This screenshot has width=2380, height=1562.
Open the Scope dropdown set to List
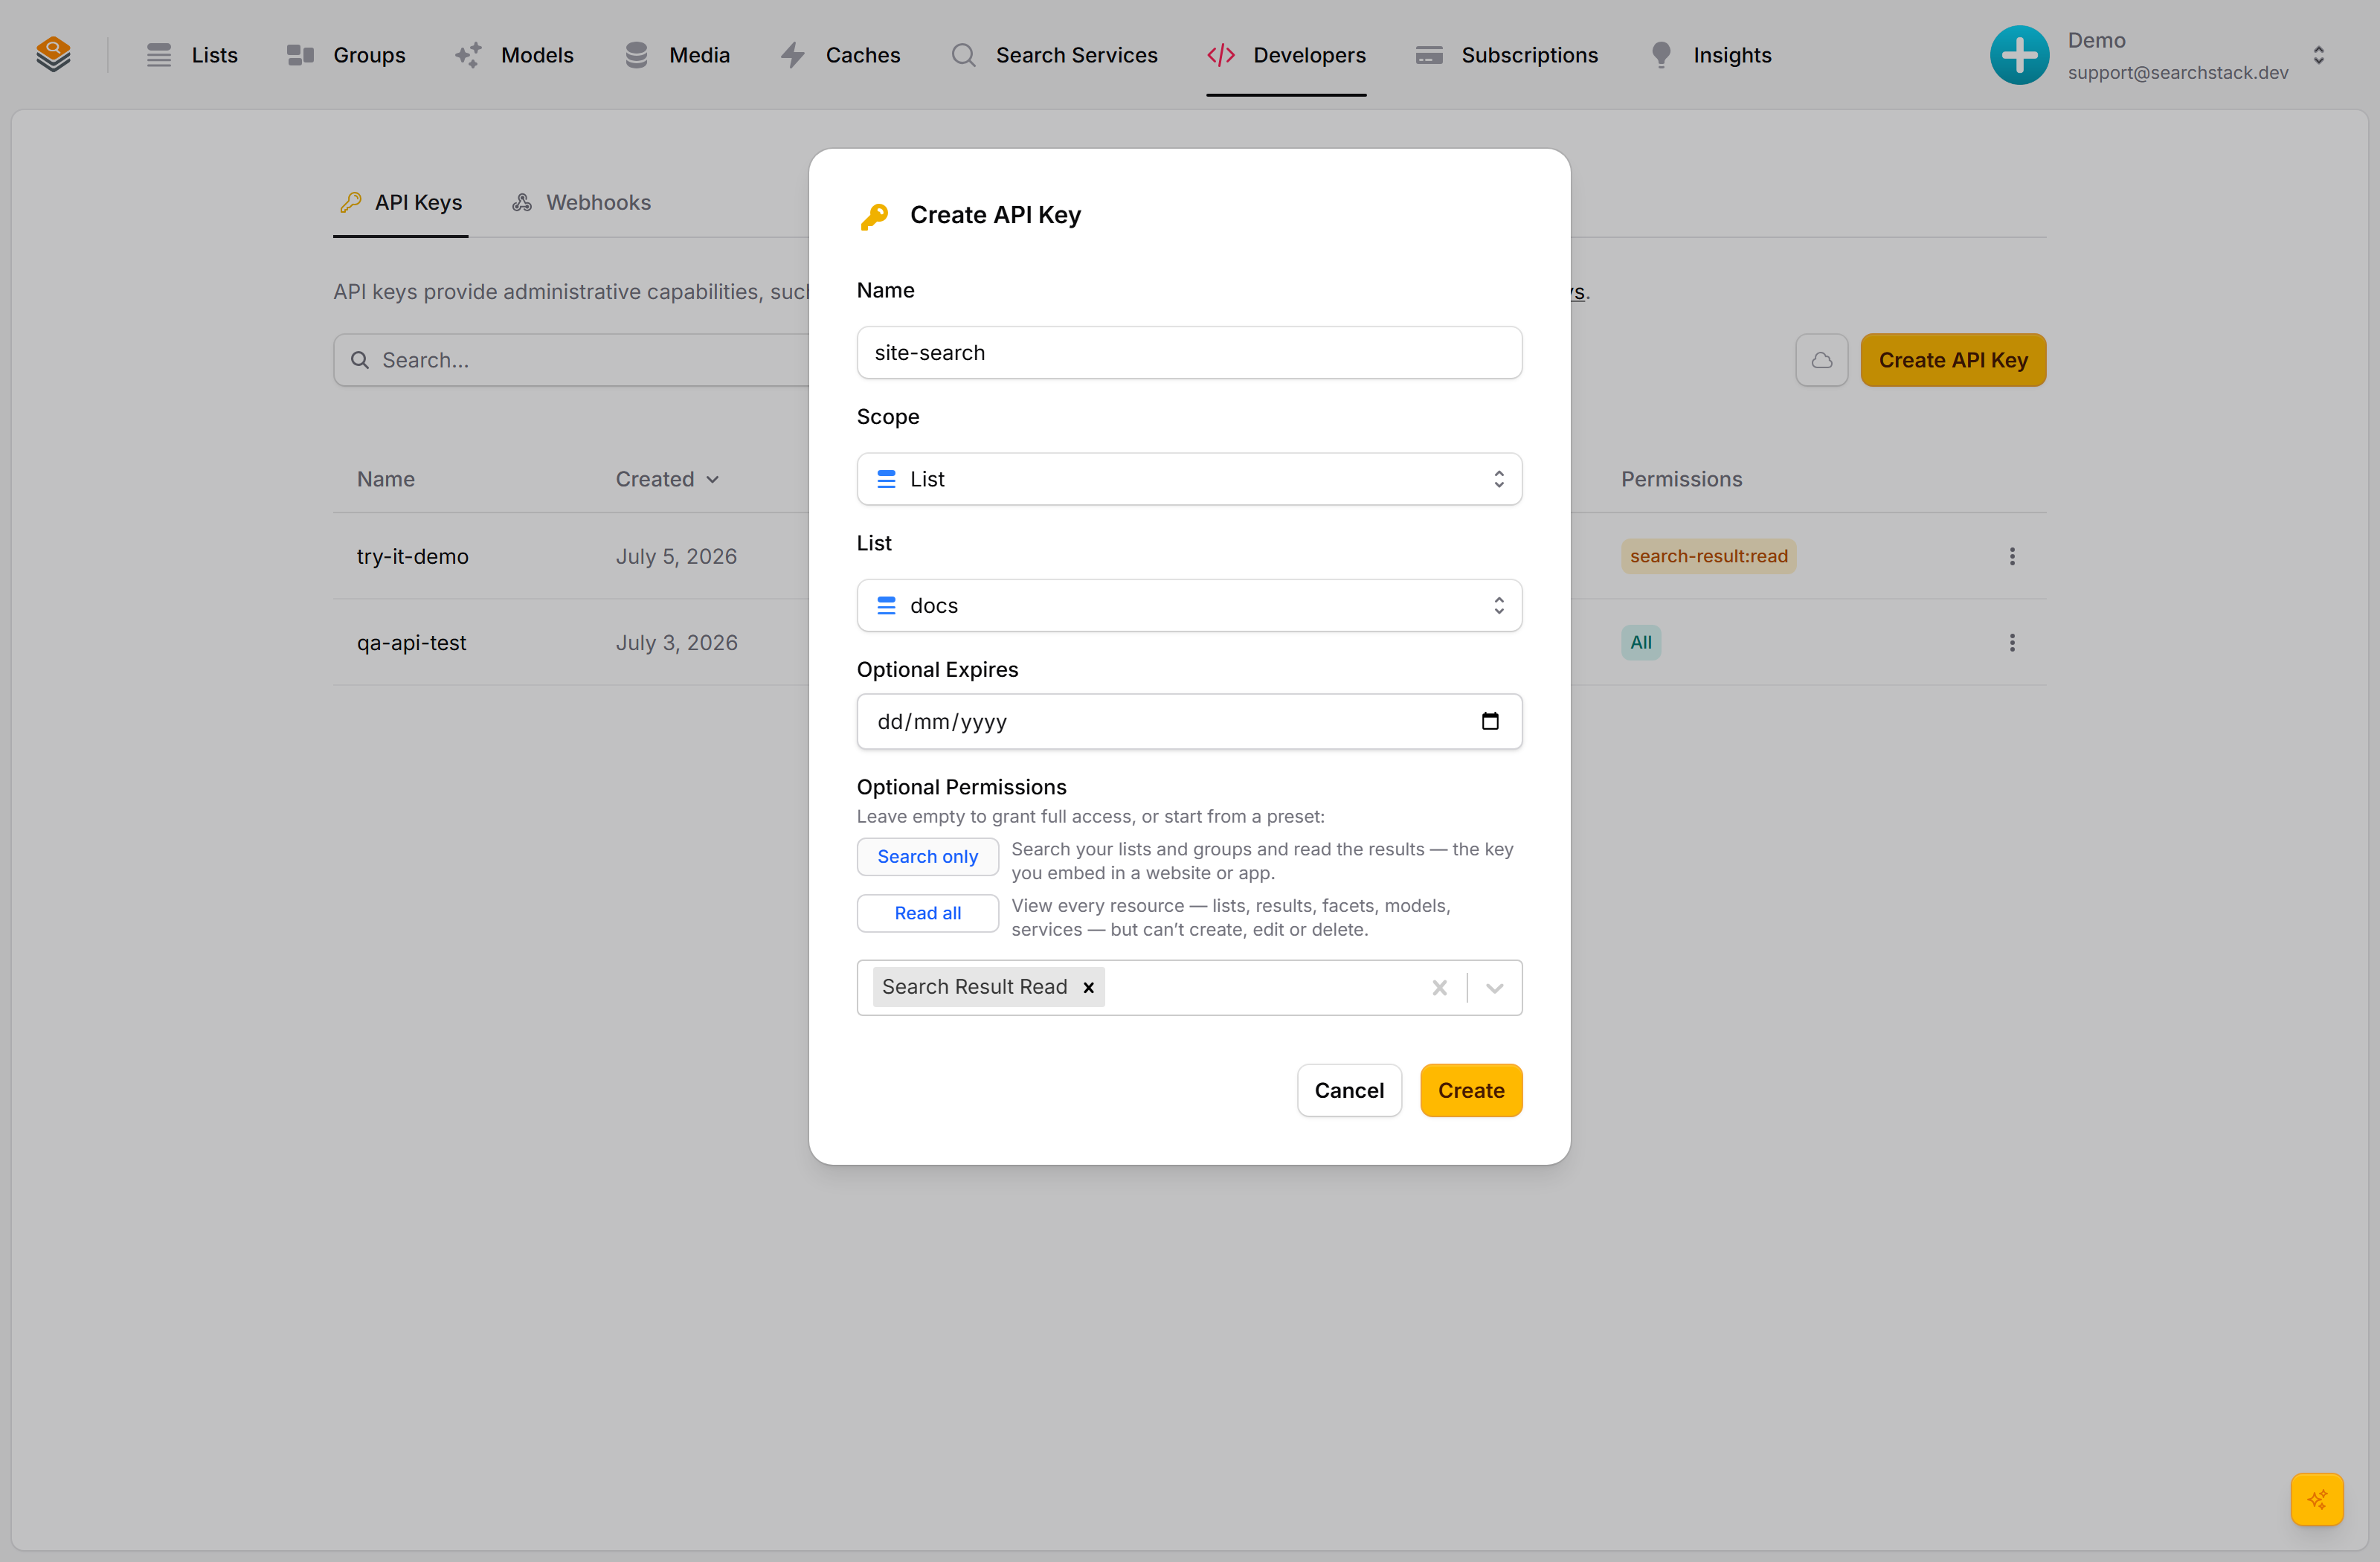(x=1189, y=479)
